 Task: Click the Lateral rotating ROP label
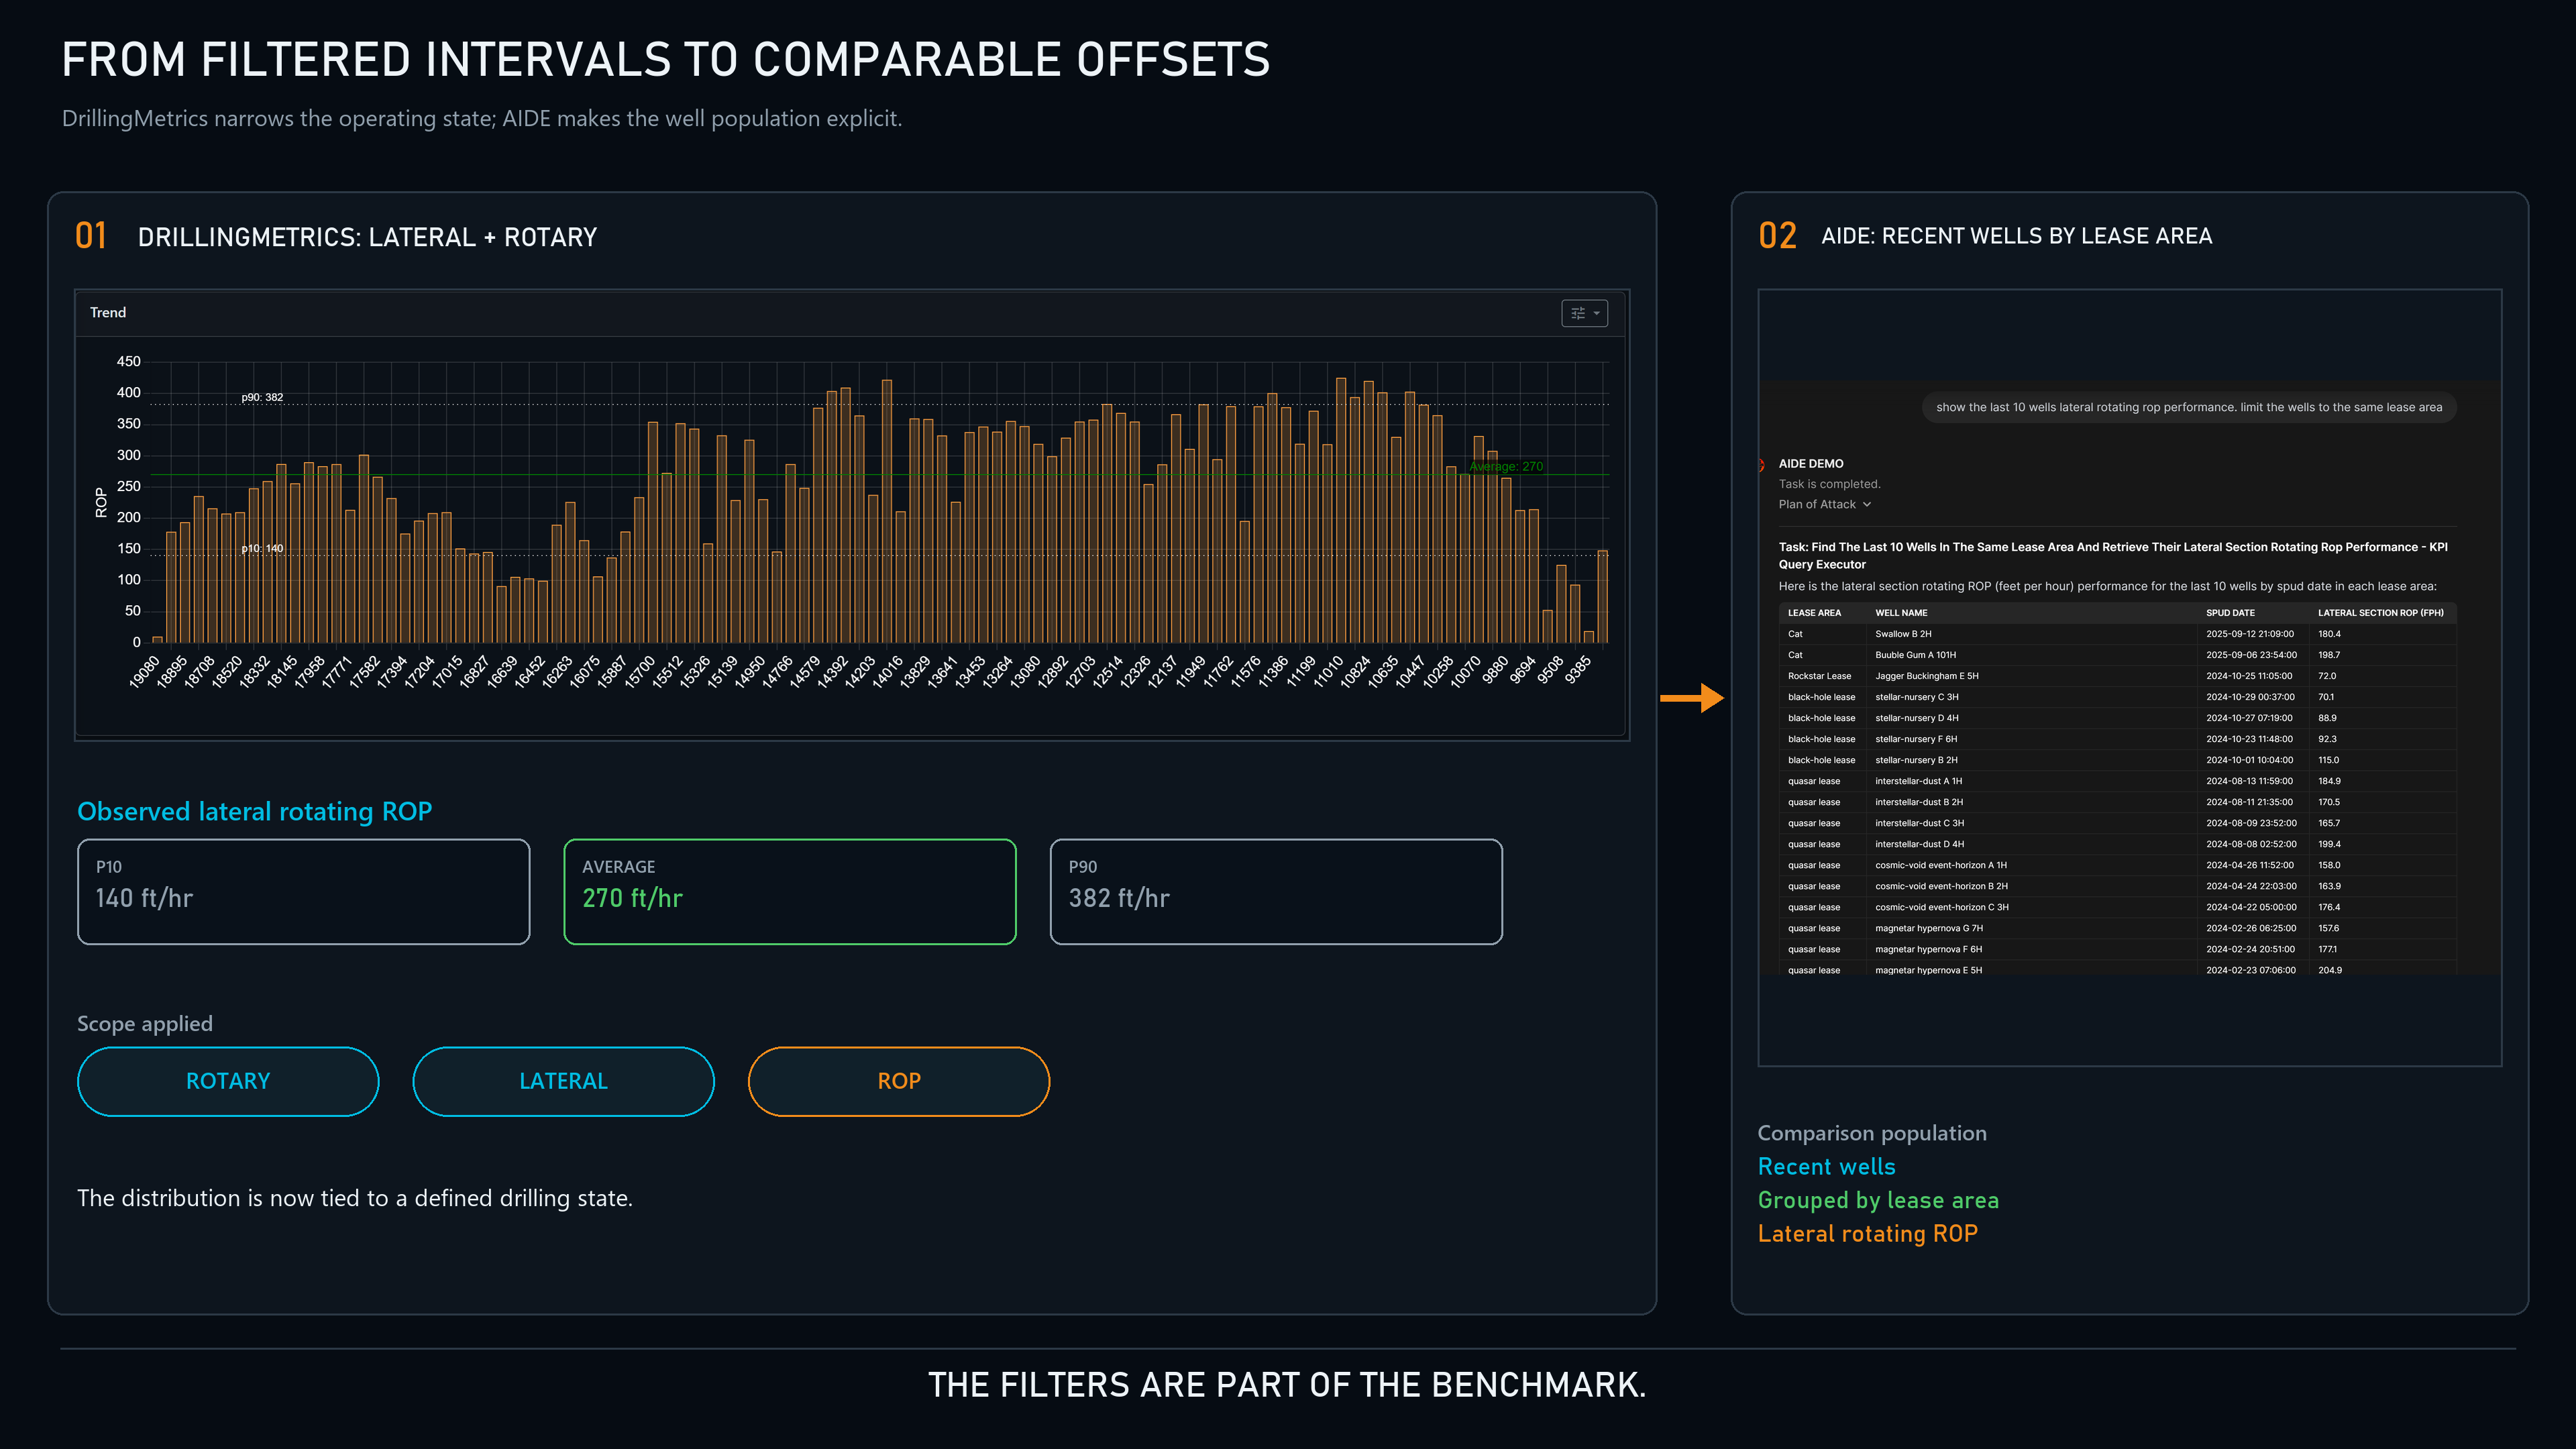tap(1867, 1234)
